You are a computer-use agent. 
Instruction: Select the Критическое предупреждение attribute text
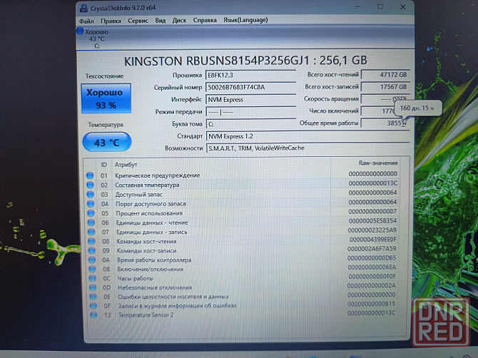[x=157, y=175]
